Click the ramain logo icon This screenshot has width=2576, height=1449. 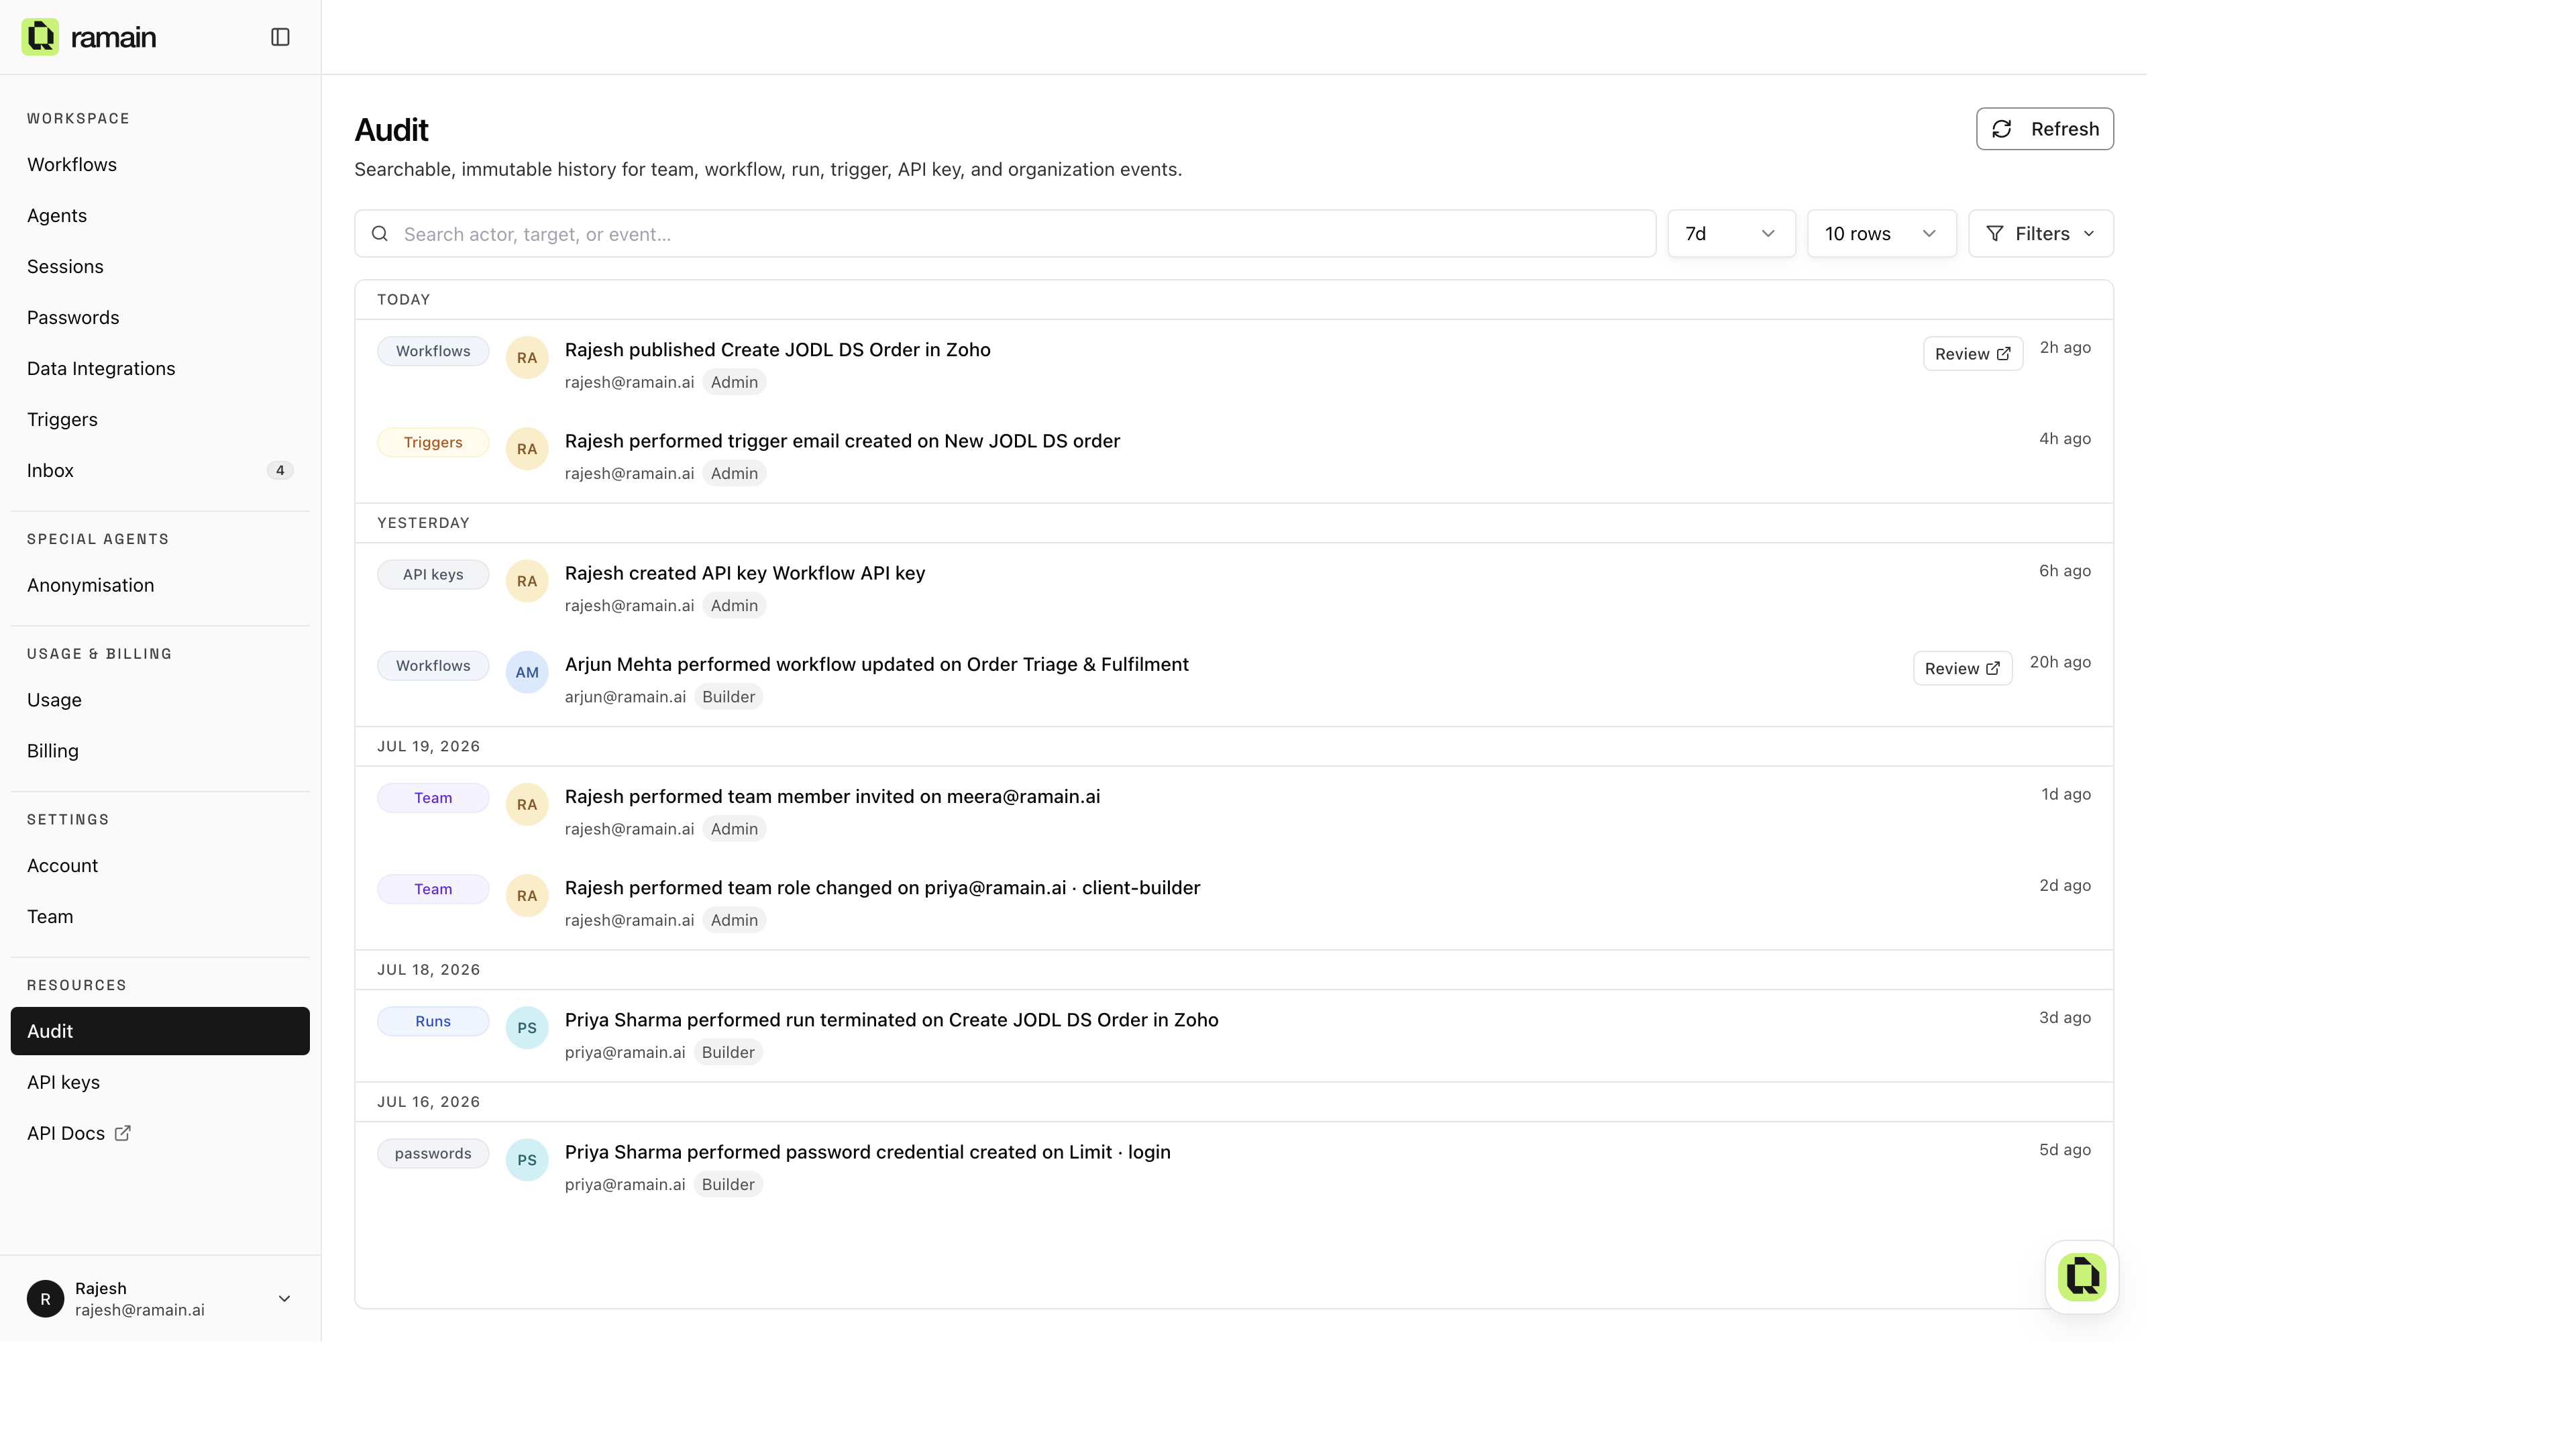click(x=40, y=37)
